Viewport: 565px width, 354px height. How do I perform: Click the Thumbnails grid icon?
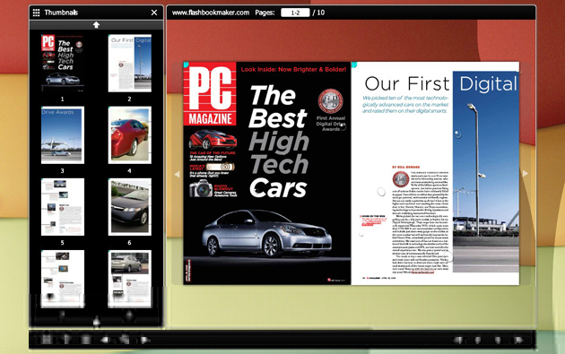tap(36, 13)
